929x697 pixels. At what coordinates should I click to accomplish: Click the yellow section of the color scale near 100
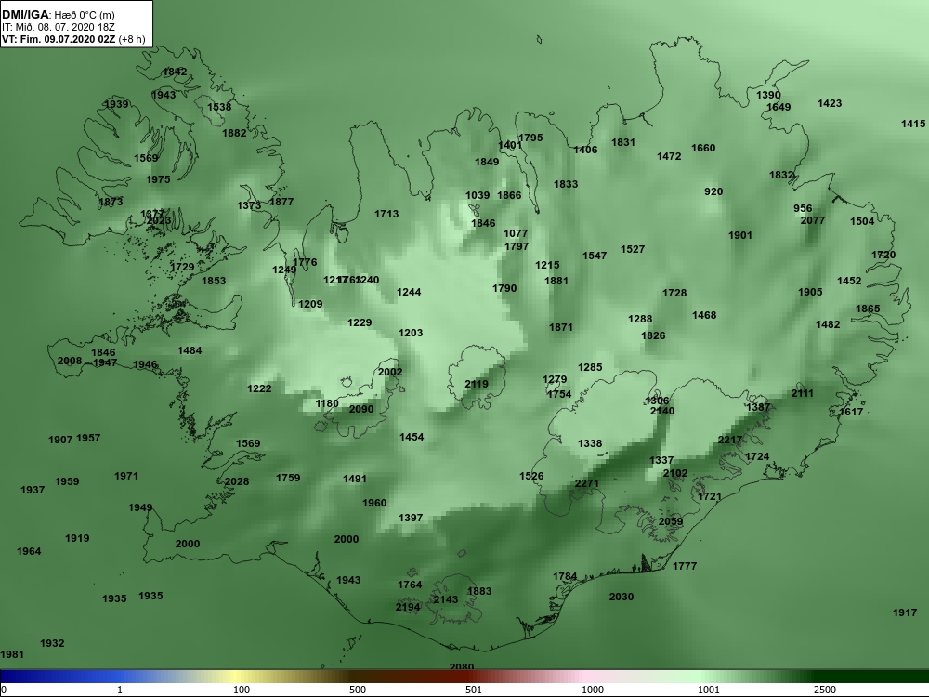coord(237,677)
